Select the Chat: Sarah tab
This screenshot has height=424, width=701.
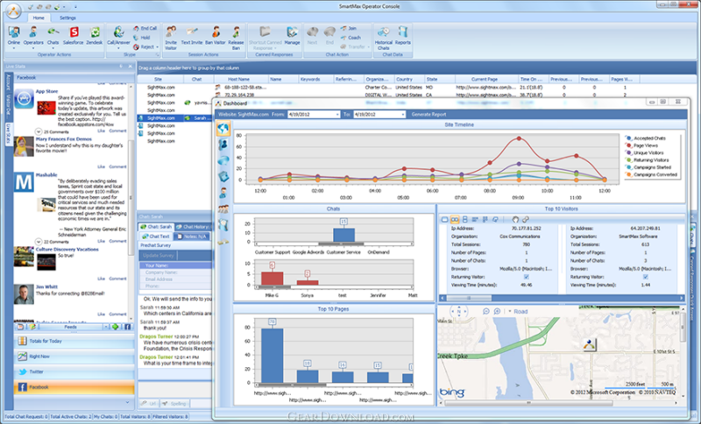[x=156, y=227]
